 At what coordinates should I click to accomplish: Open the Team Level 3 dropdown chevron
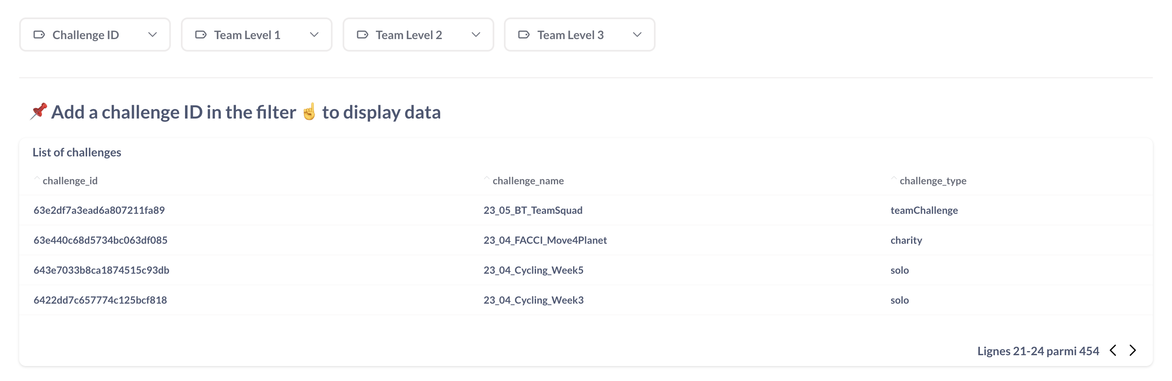pyautogui.click(x=637, y=35)
